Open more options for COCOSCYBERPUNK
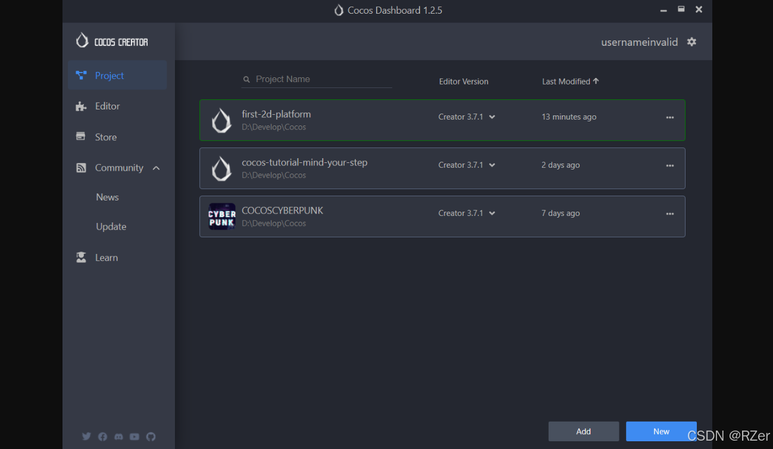 (x=670, y=214)
